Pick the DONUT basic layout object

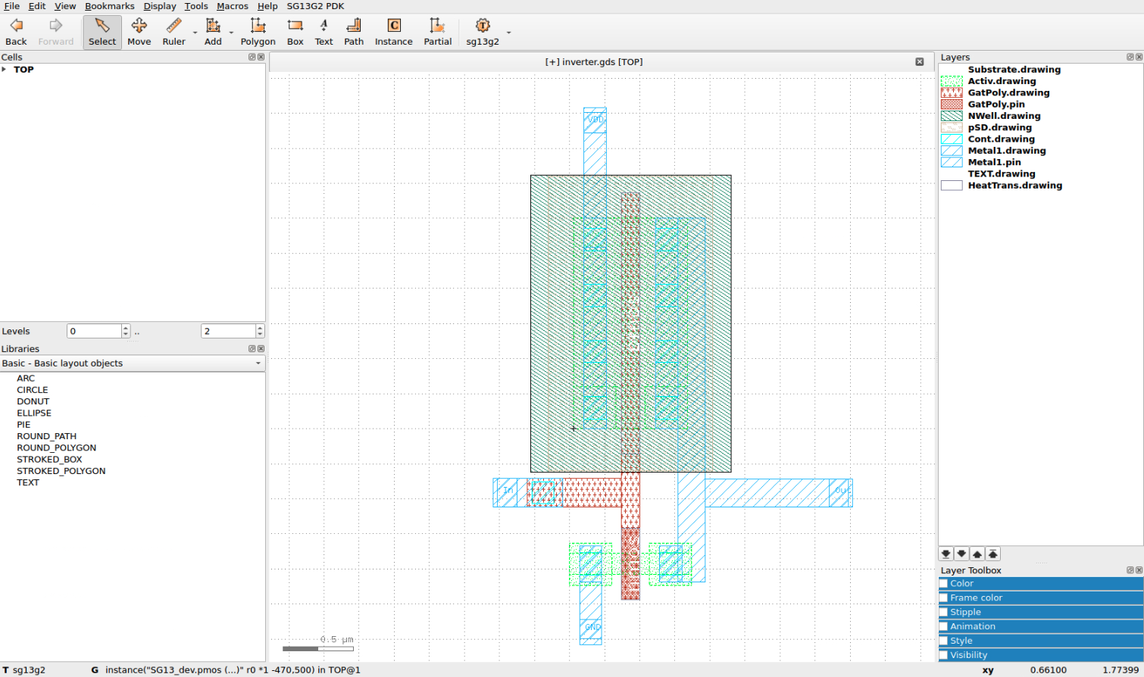pos(33,401)
